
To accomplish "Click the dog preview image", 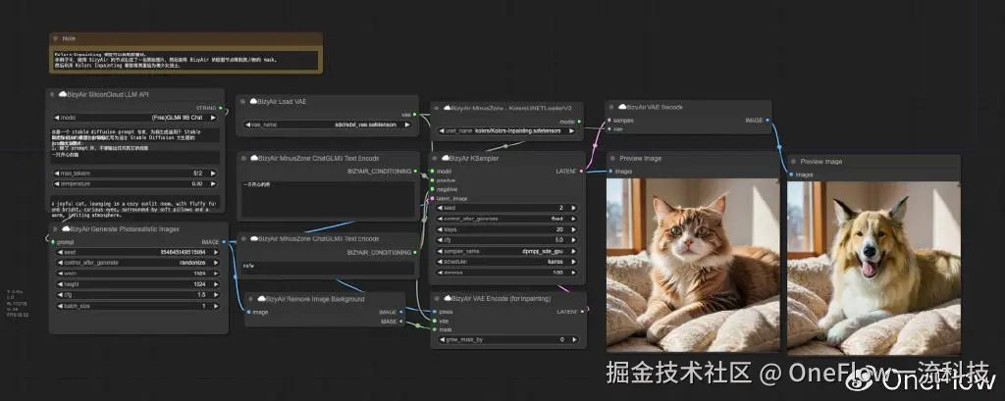I will tap(873, 268).
